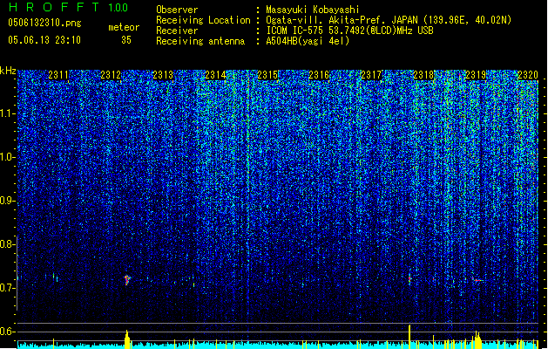Click the 0.9 kHz axis tick label
The height and width of the screenshot is (349, 548).
point(8,201)
